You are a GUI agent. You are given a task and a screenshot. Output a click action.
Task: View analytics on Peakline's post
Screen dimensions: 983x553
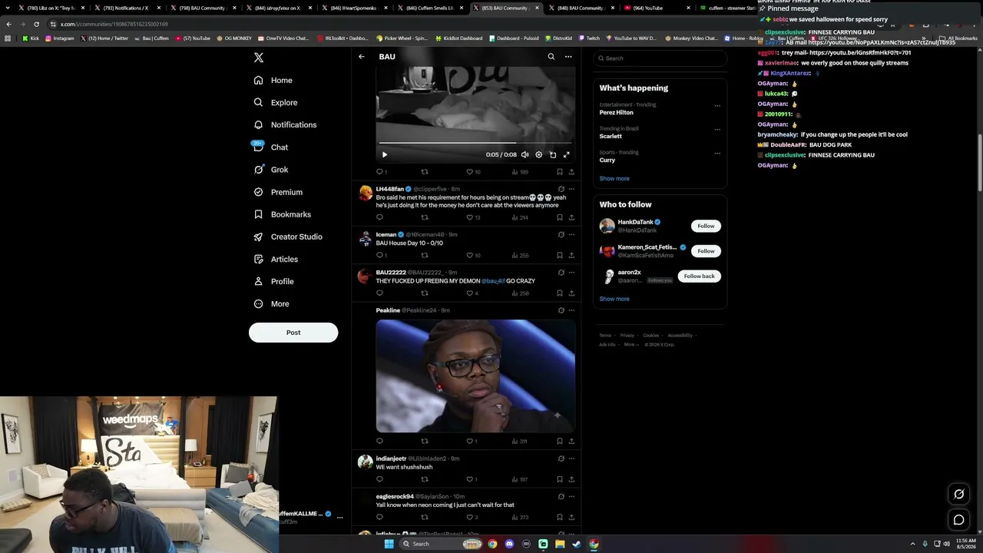pyautogui.click(x=519, y=441)
